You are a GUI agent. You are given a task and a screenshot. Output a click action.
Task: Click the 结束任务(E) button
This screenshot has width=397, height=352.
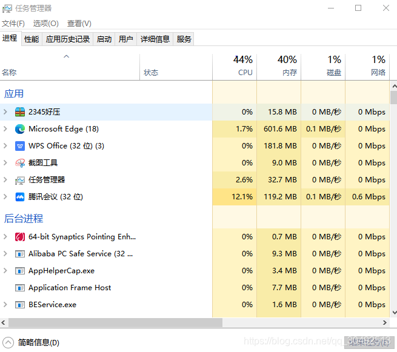click(369, 343)
